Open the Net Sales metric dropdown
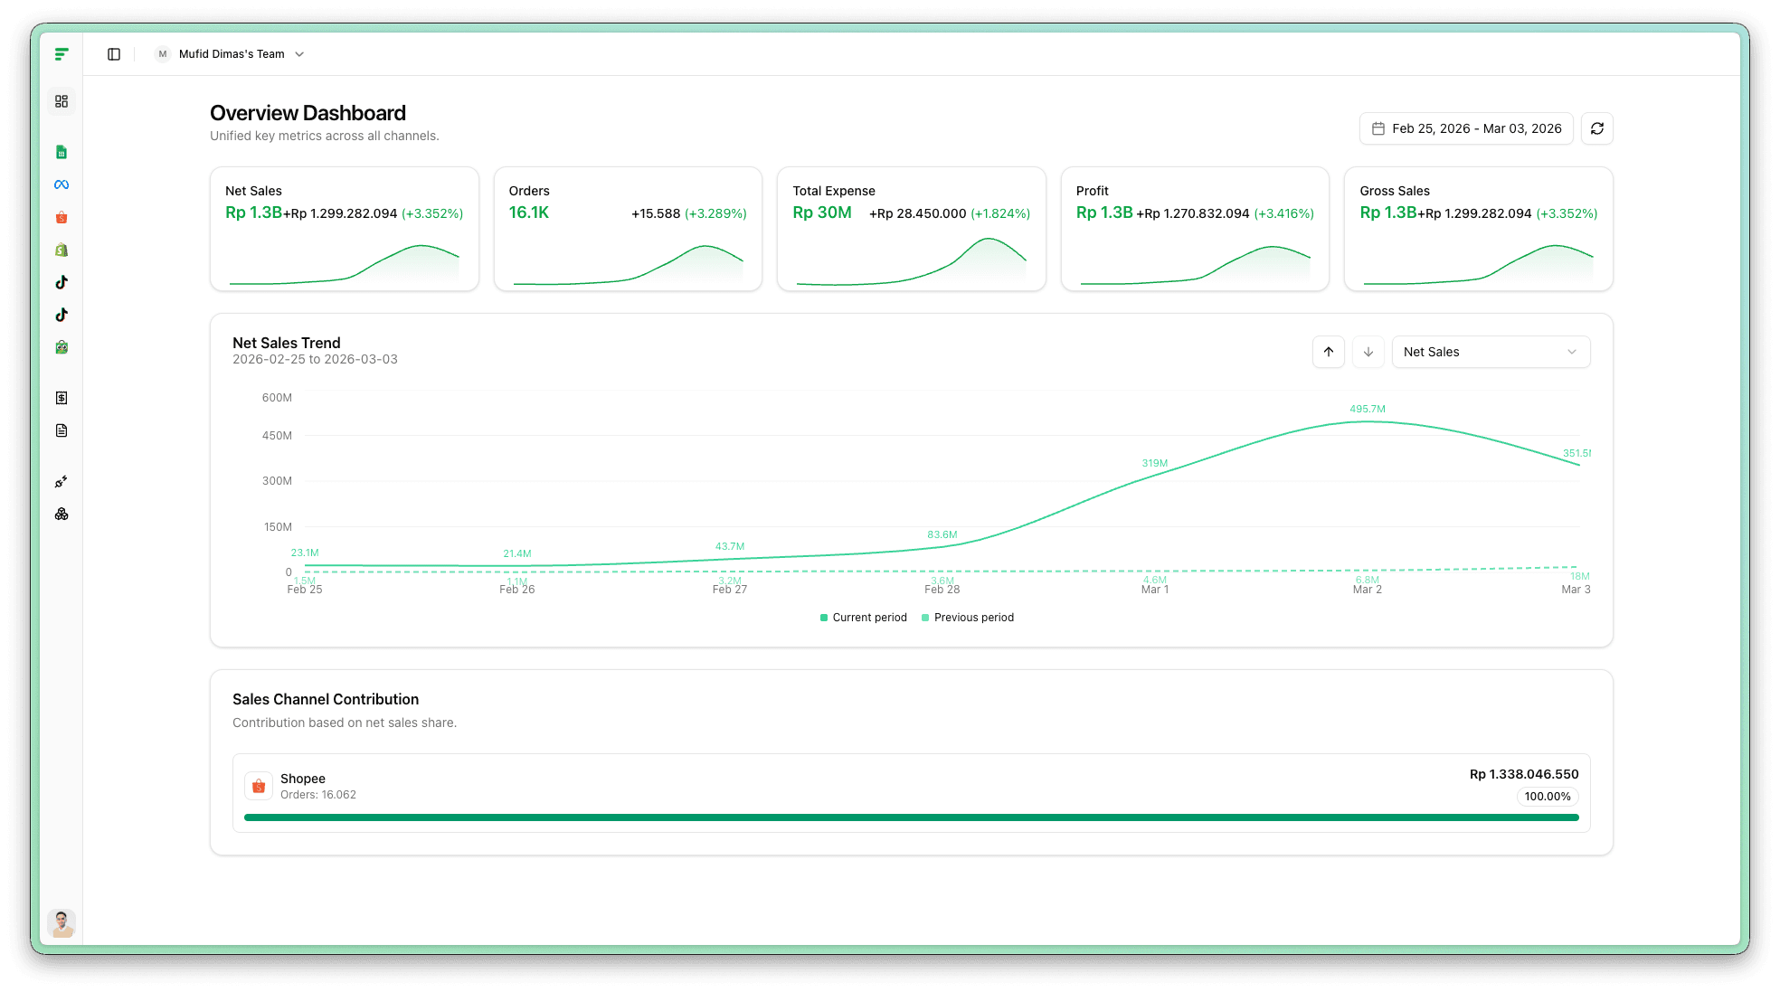 coord(1491,352)
